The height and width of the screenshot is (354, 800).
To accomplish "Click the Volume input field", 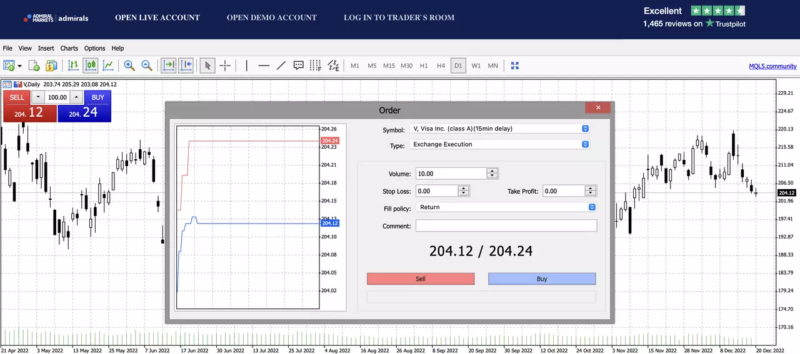I will 451,174.
